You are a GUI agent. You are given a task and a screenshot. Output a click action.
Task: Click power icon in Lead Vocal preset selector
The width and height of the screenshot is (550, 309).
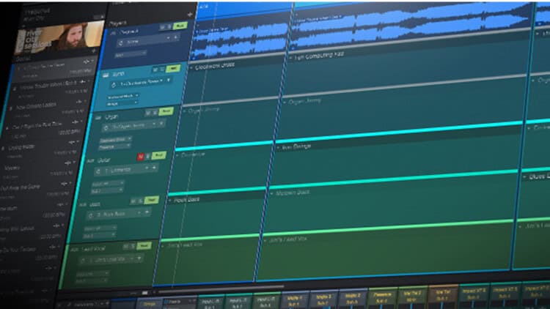pyautogui.click(x=83, y=260)
